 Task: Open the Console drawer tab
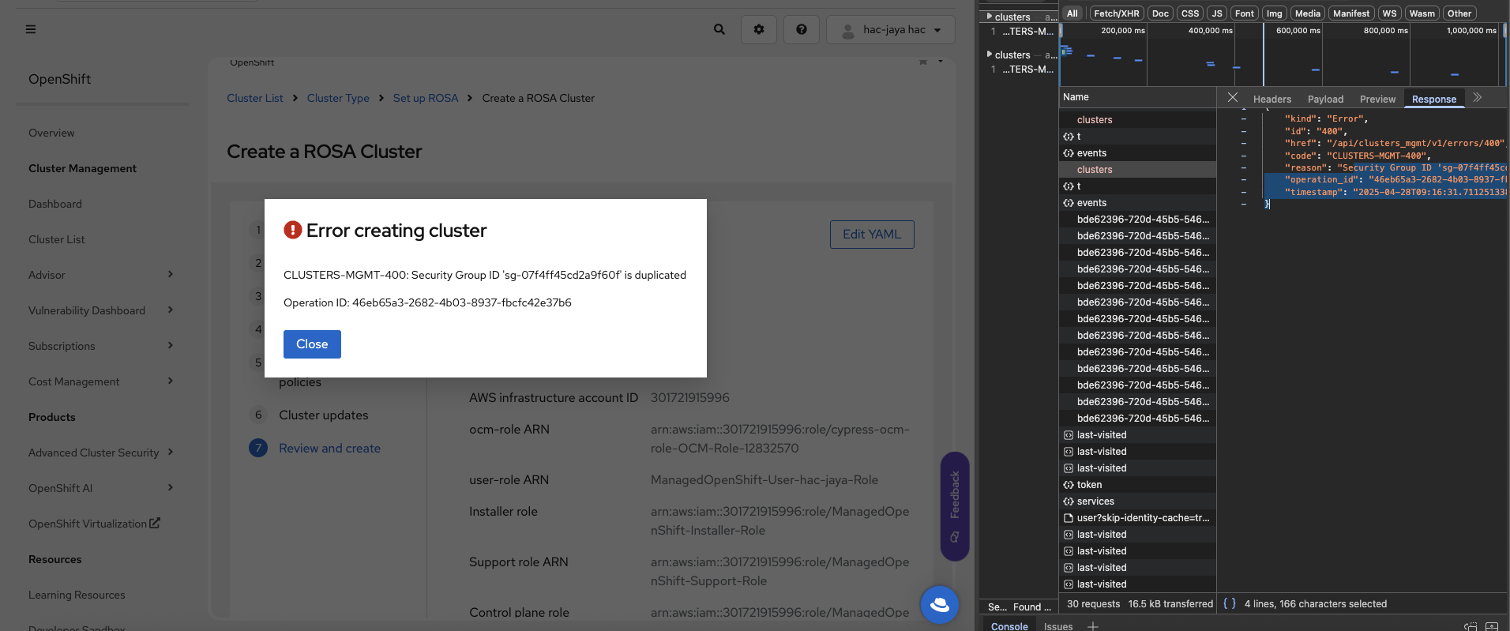tap(1009, 626)
